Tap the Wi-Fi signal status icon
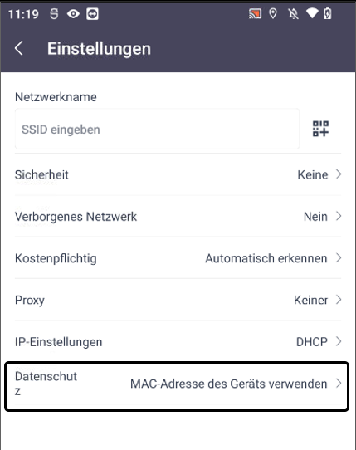This screenshot has width=356, height=450. tap(312, 13)
